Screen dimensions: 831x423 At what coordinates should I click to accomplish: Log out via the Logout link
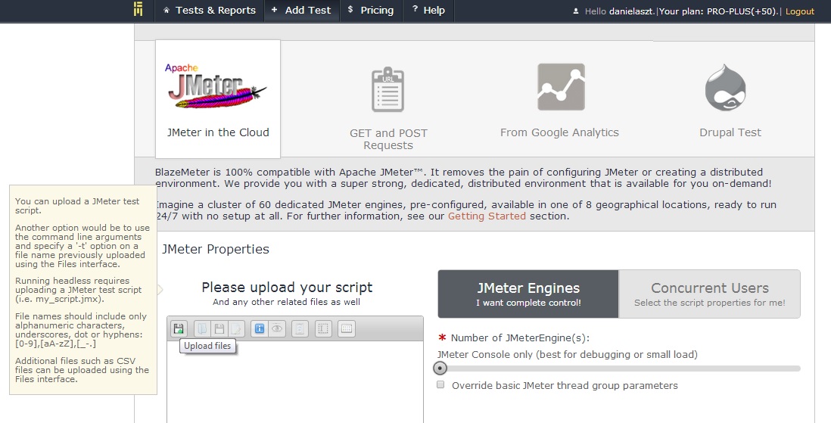(x=800, y=11)
